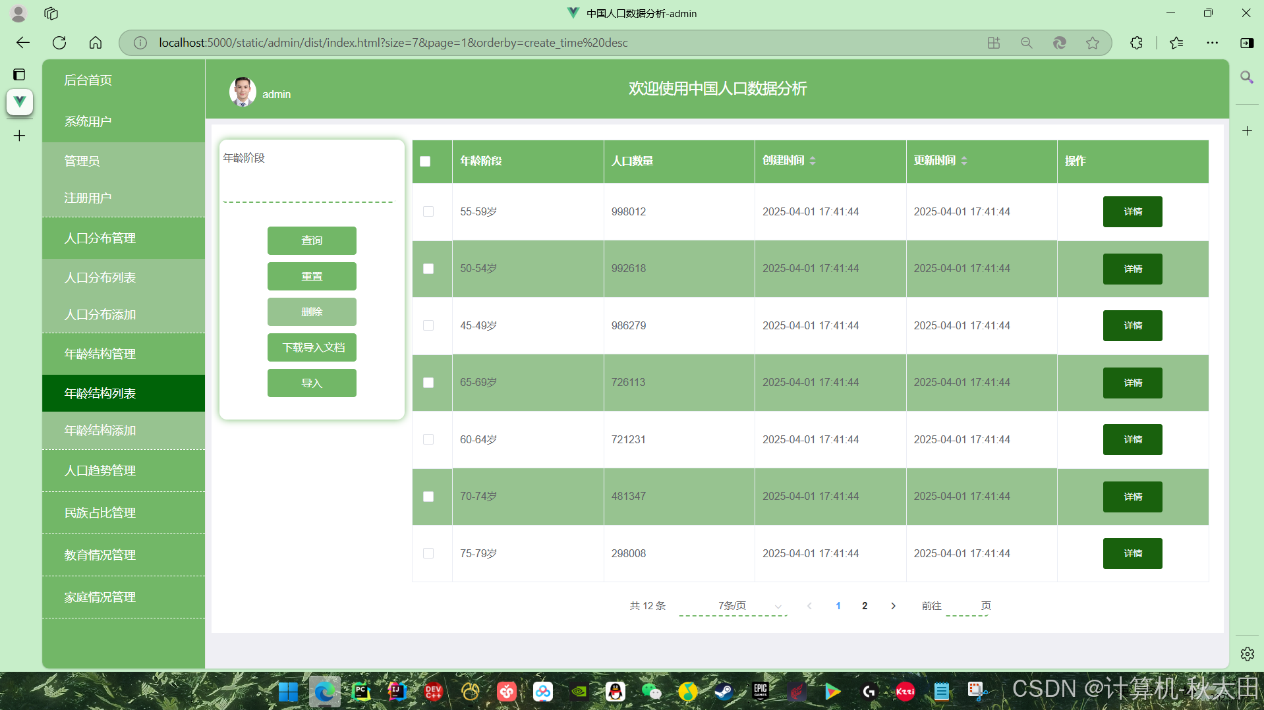Viewport: 1264px width, 710px height.
Task: Open sidebar settings gear icon
Action: (1247, 654)
